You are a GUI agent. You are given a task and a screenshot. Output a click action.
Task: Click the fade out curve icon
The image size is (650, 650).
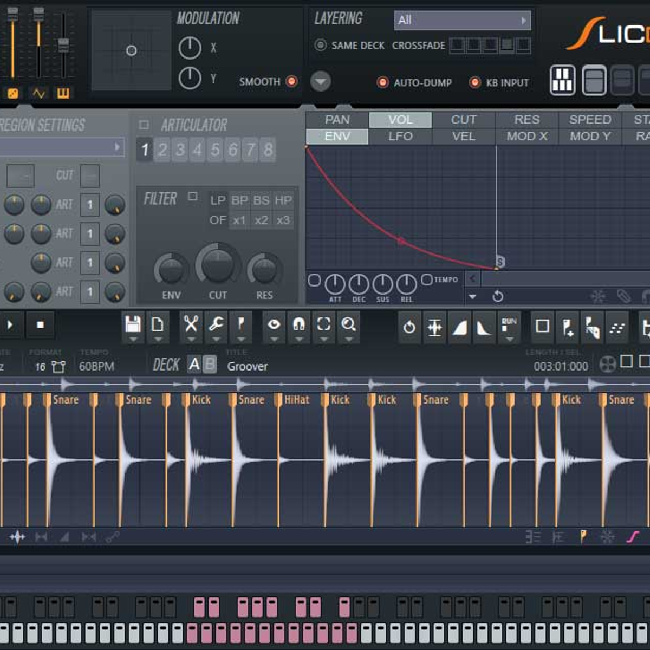click(484, 328)
